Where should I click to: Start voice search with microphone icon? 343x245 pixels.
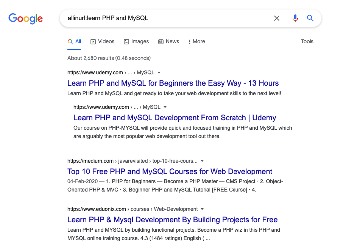[x=295, y=18]
